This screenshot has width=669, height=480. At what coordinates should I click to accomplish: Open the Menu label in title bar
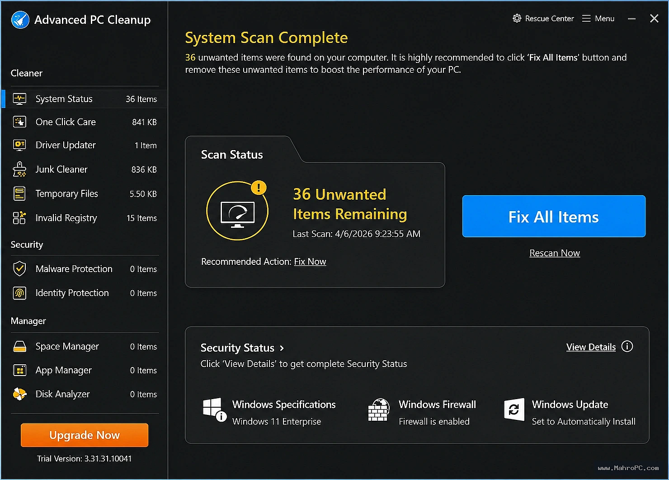[604, 19]
